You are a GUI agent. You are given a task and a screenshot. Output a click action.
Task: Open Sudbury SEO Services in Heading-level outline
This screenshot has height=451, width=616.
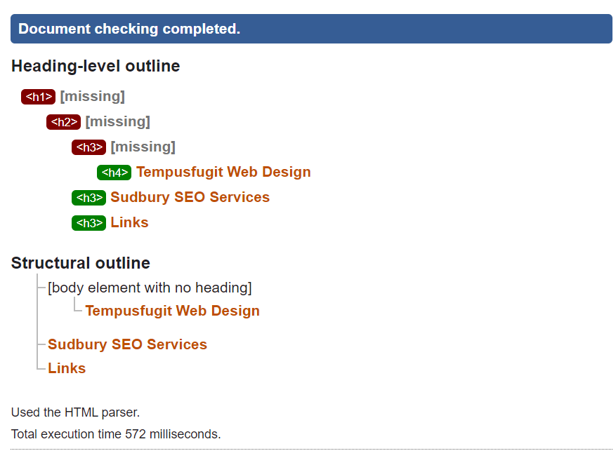tap(190, 197)
